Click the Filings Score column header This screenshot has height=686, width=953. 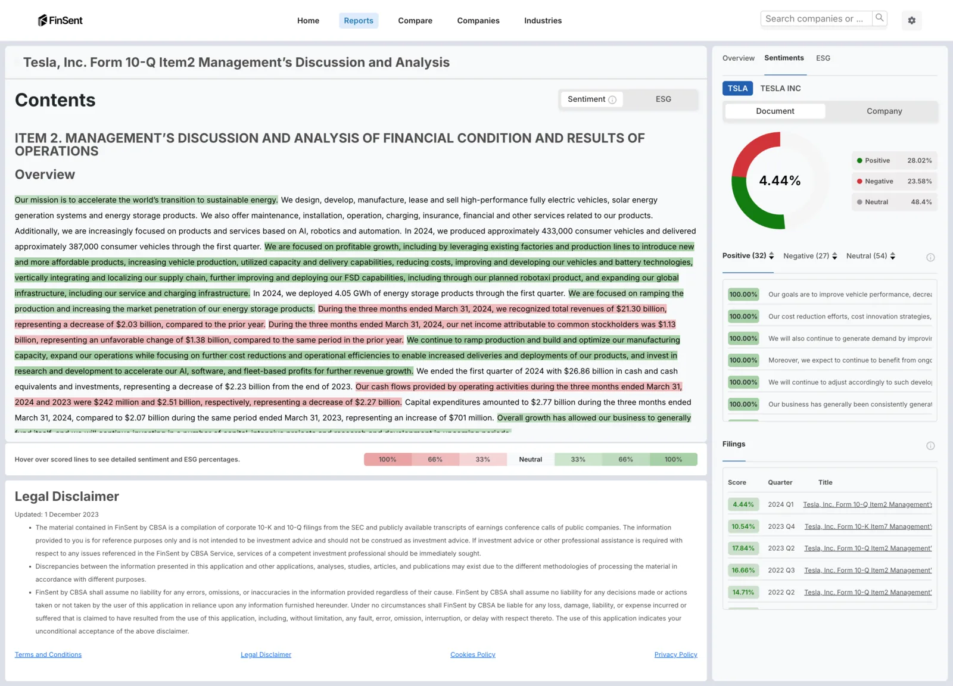737,483
